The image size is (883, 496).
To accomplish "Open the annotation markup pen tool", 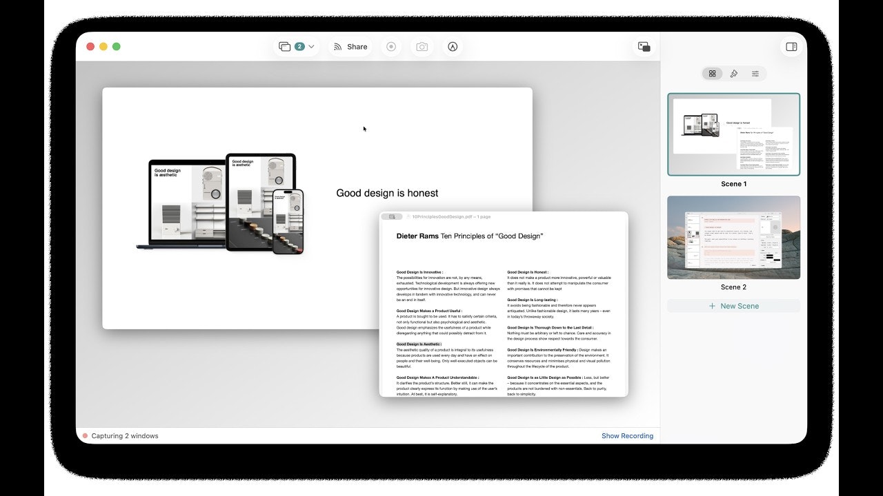I will 453,47.
